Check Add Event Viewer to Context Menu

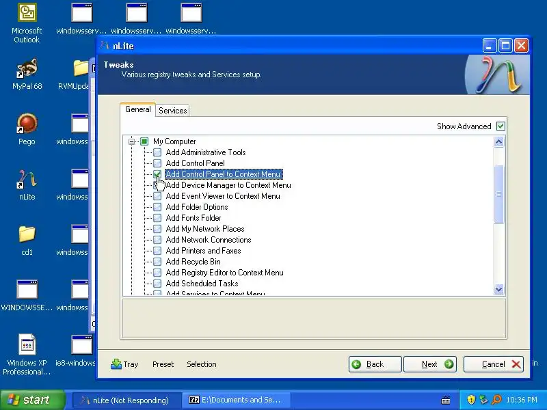pos(157,196)
